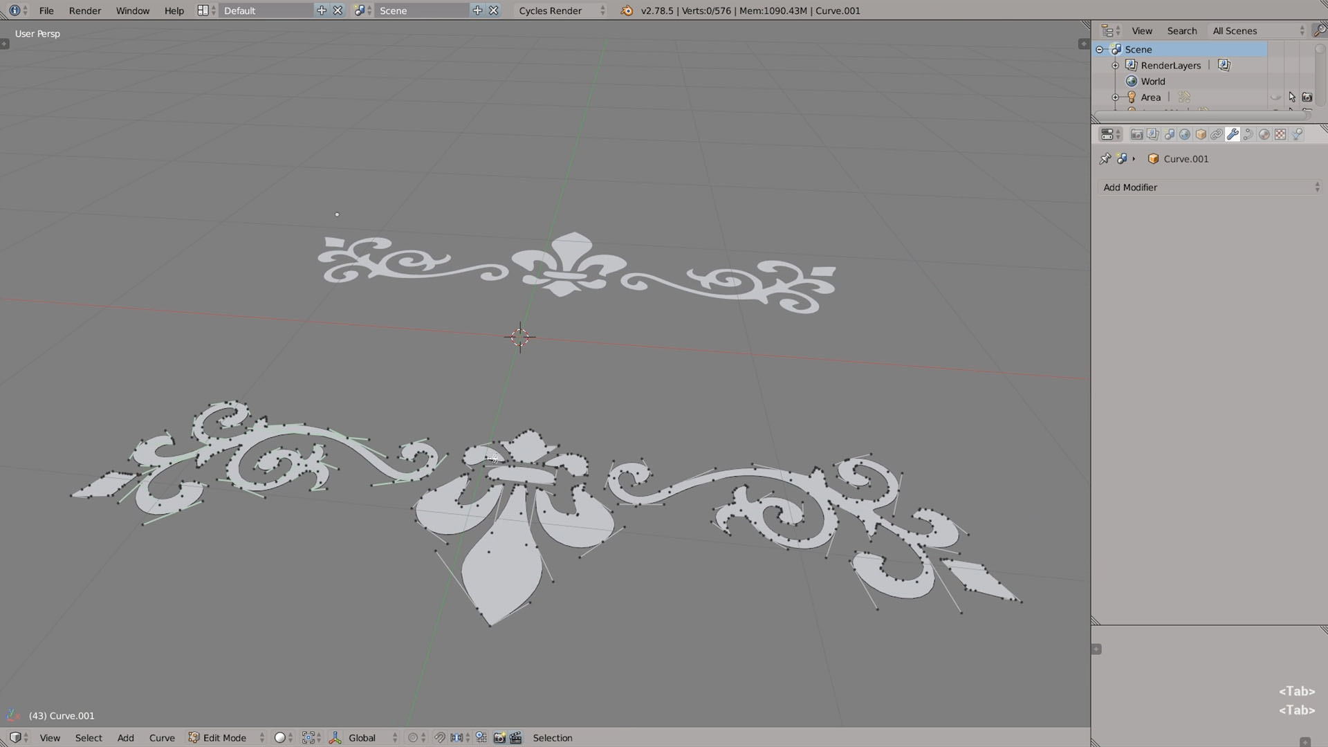1328x747 pixels.
Task: Toggle Area lamp selectability cursor icon
Action: pyautogui.click(x=1292, y=98)
